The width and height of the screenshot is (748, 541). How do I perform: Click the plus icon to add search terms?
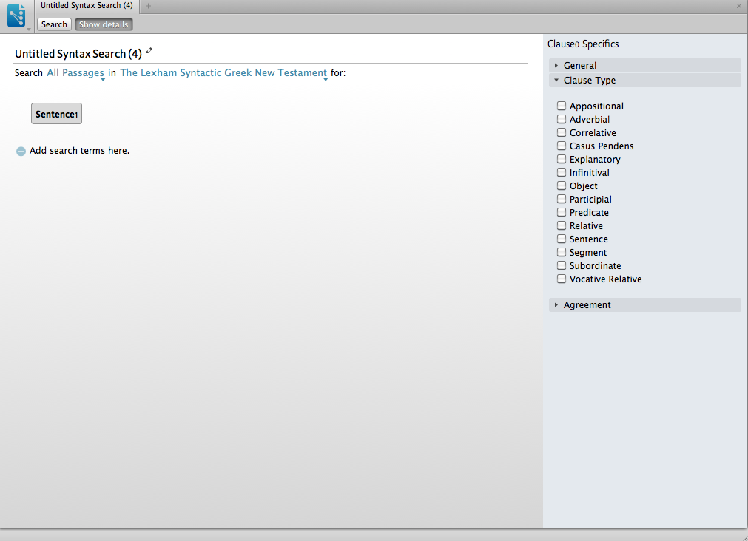[x=21, y=151]
